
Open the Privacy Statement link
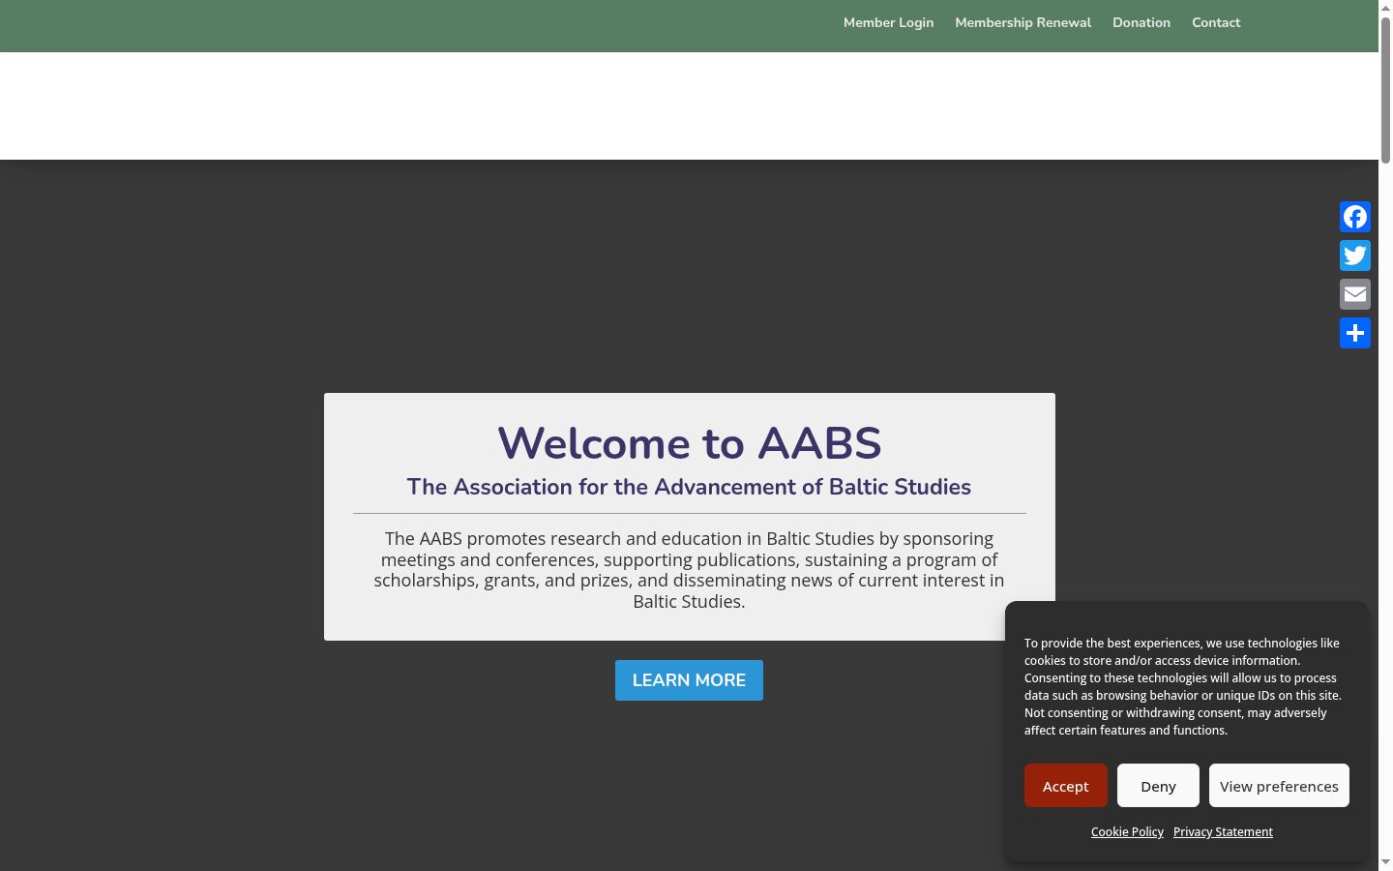click(x=1223, y=832)
